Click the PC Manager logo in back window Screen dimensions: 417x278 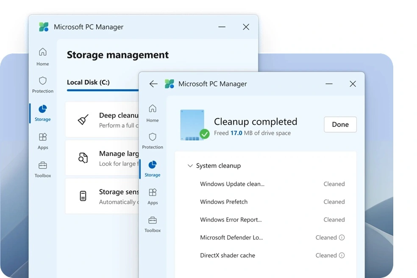pyautogui.click(x=44, y=27)
